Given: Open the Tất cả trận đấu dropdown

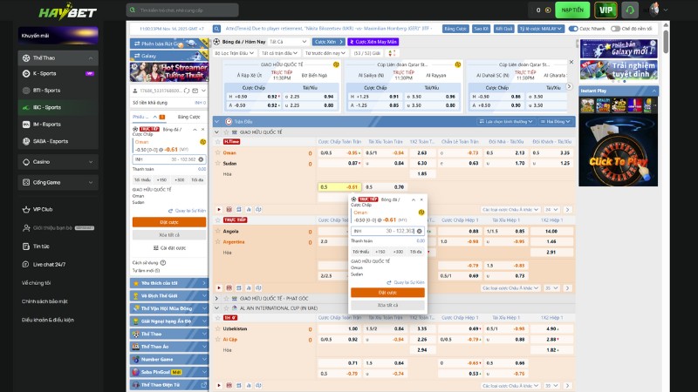Looking at the screenshot, I should 279,53.
